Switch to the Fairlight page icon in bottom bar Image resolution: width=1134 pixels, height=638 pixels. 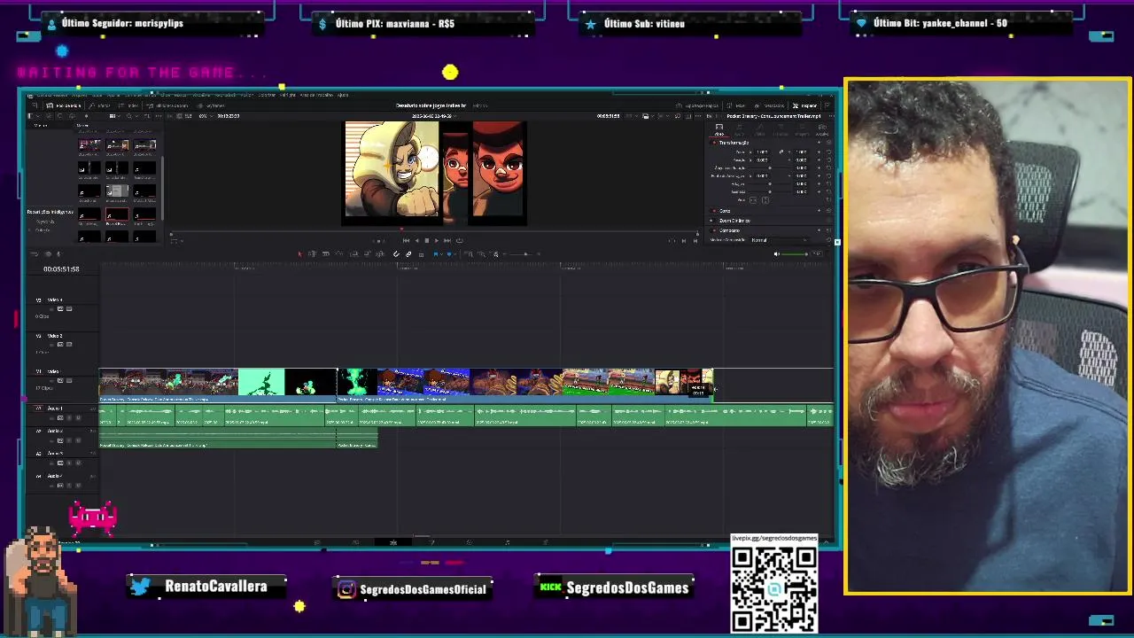coord(507,542)
